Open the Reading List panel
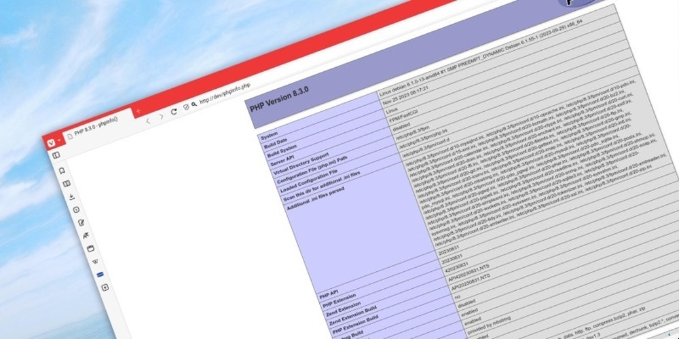Image resolution: width=679 pixels, height=339 pixels. pos(67,184)
